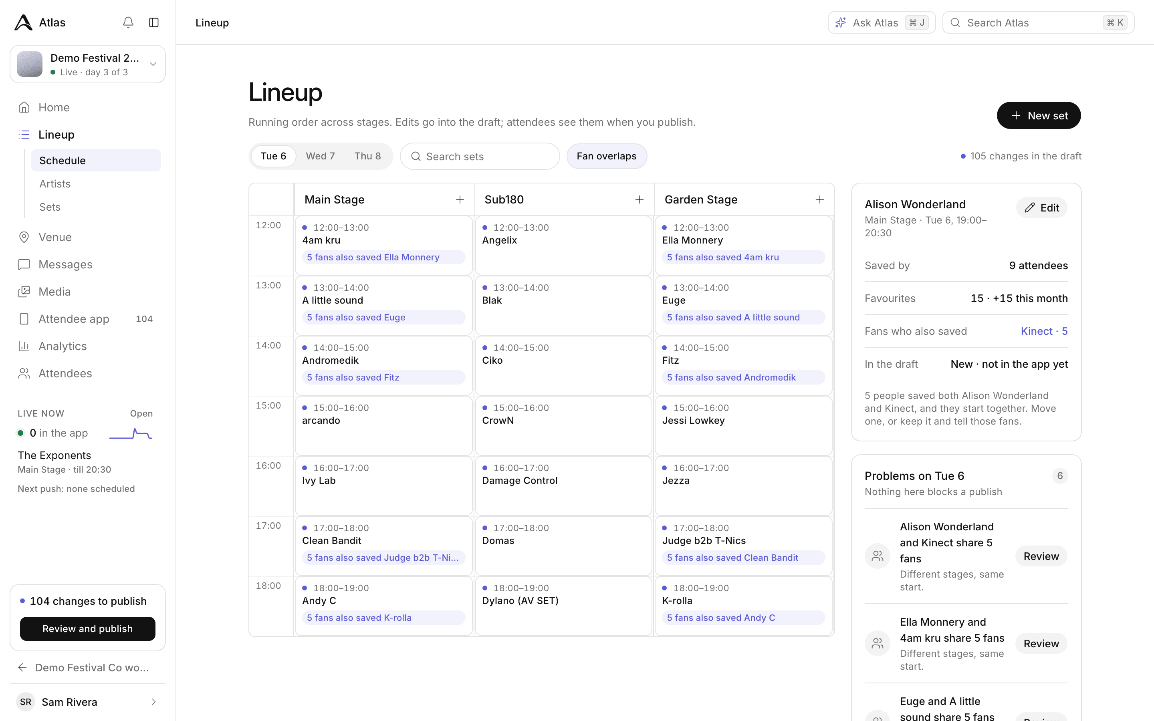Open the Ciko set card

(563, 365)
